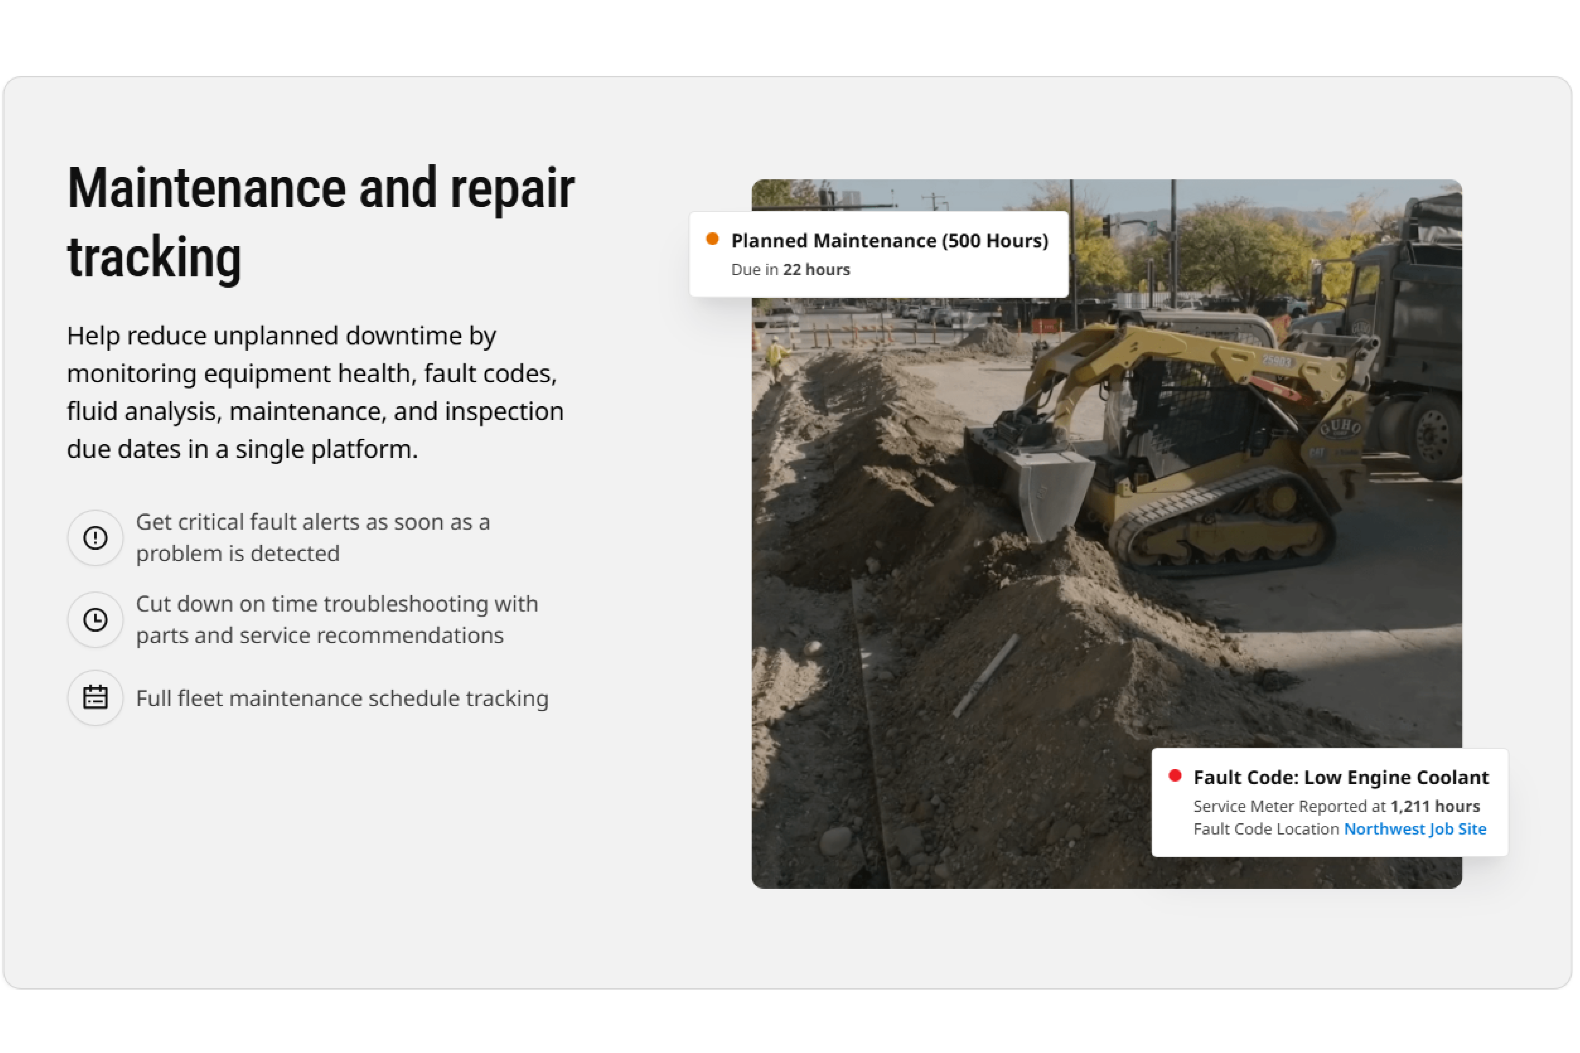Click the 'Help reduce unplanned downtime' paragraph
Viewport: 1580px width, 1053px height.
click(315, 392)
